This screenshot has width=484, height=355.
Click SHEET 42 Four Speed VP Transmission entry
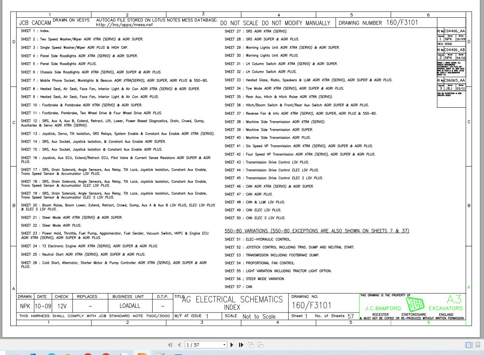(300, 155)
